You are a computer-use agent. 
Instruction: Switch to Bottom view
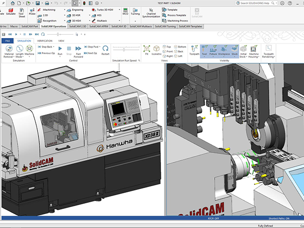pyautogui.click(x=180, y=47)
